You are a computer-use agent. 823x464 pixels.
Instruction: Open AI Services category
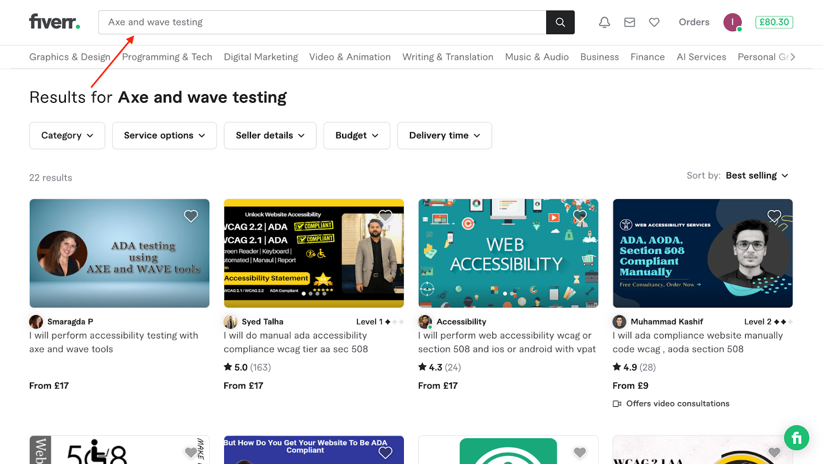click(701, 57)
